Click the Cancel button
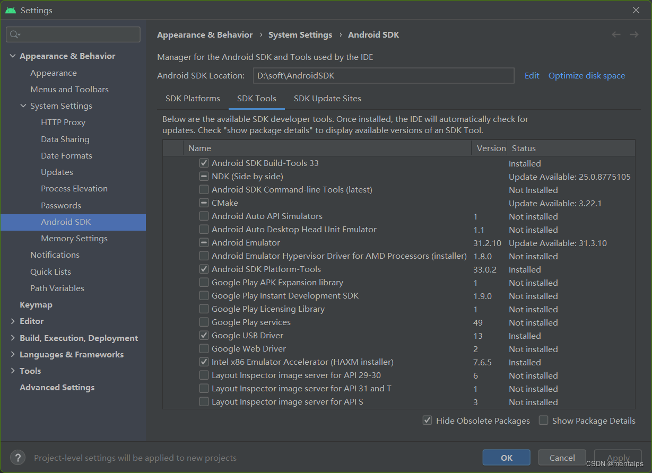652x473 pixels. (562, 458)
